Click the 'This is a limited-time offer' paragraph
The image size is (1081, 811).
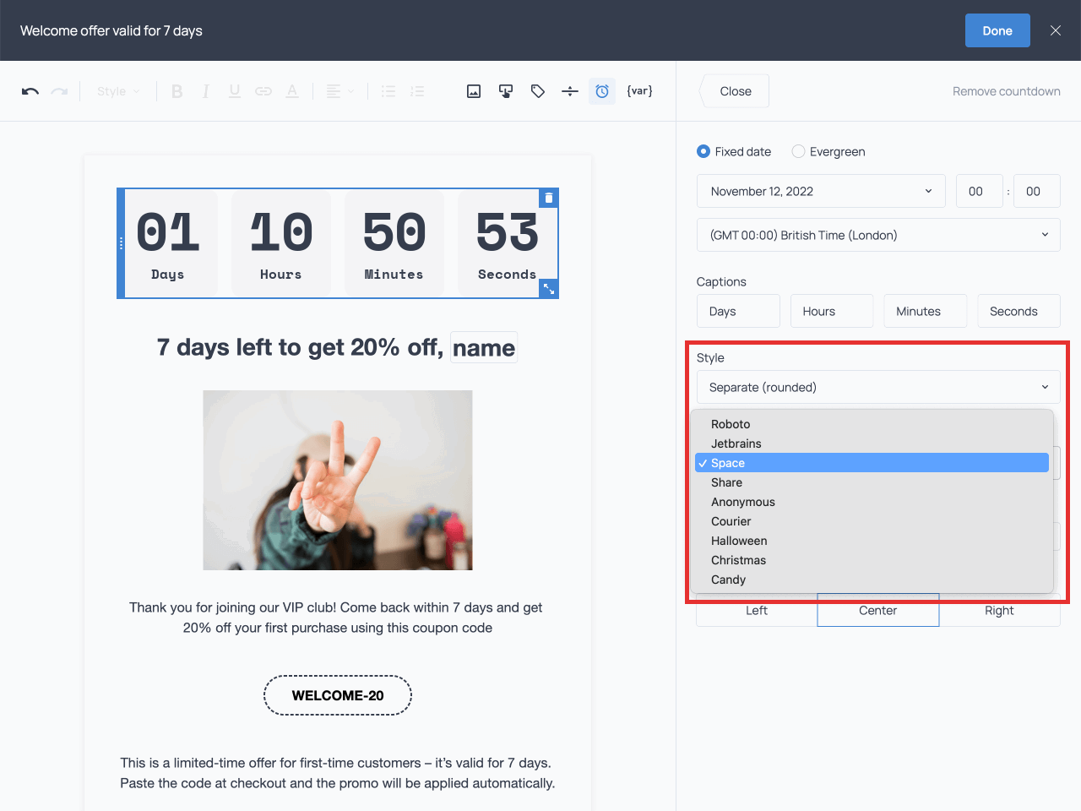[x=338, y=773]
